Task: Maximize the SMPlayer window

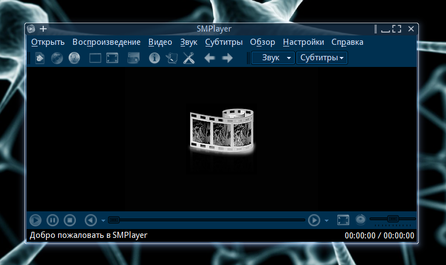Action: (397, 29)
